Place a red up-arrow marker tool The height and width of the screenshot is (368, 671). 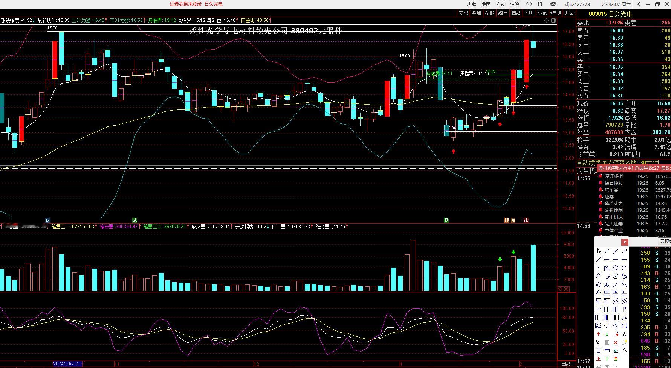[x=599, y=334]
